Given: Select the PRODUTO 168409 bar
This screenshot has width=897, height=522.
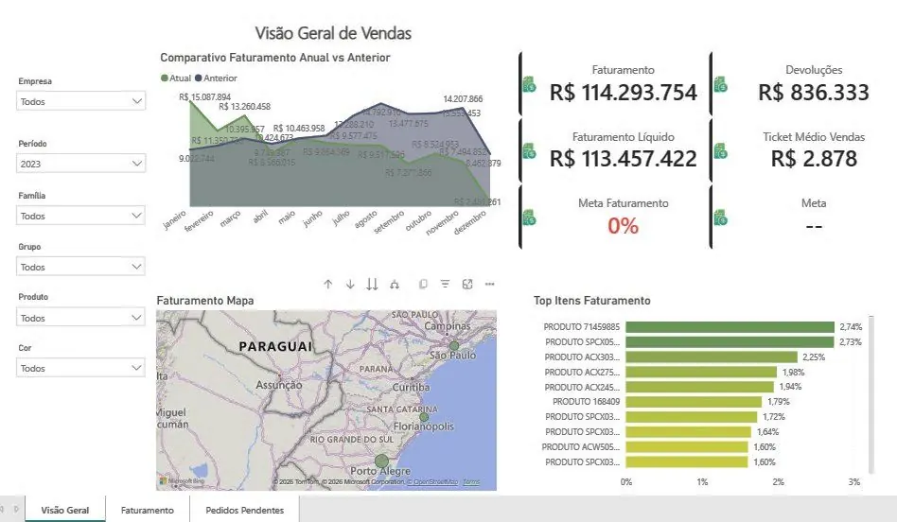Looking at the screenshot, I should click(694, 402).
